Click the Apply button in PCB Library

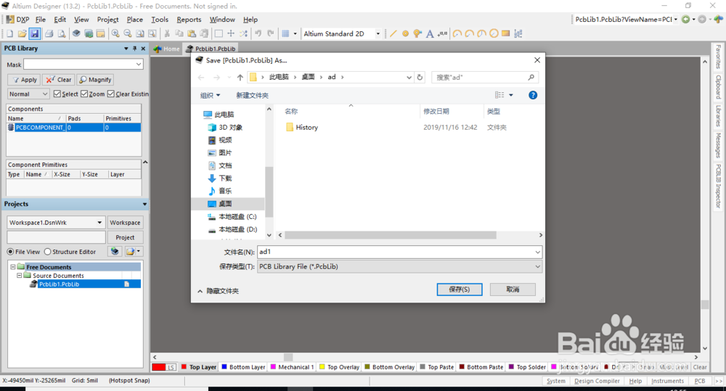coord(24,80)
